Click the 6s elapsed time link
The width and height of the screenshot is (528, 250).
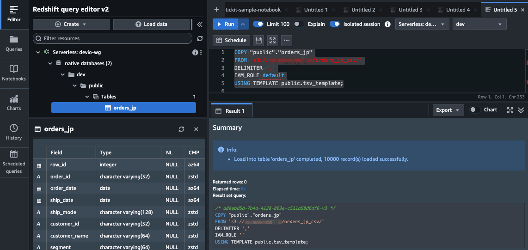[x=243, y=189]
